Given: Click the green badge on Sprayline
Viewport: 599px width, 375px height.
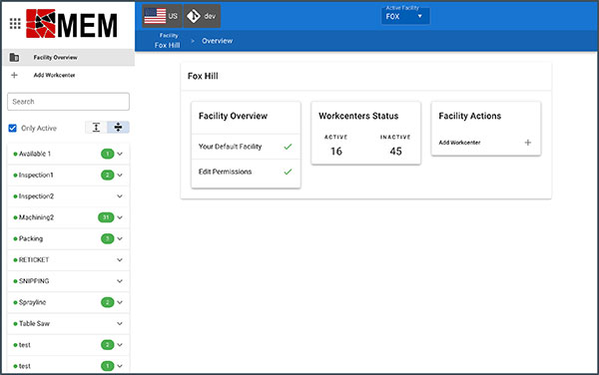Looking at the screenshot, I should [108, 302].
